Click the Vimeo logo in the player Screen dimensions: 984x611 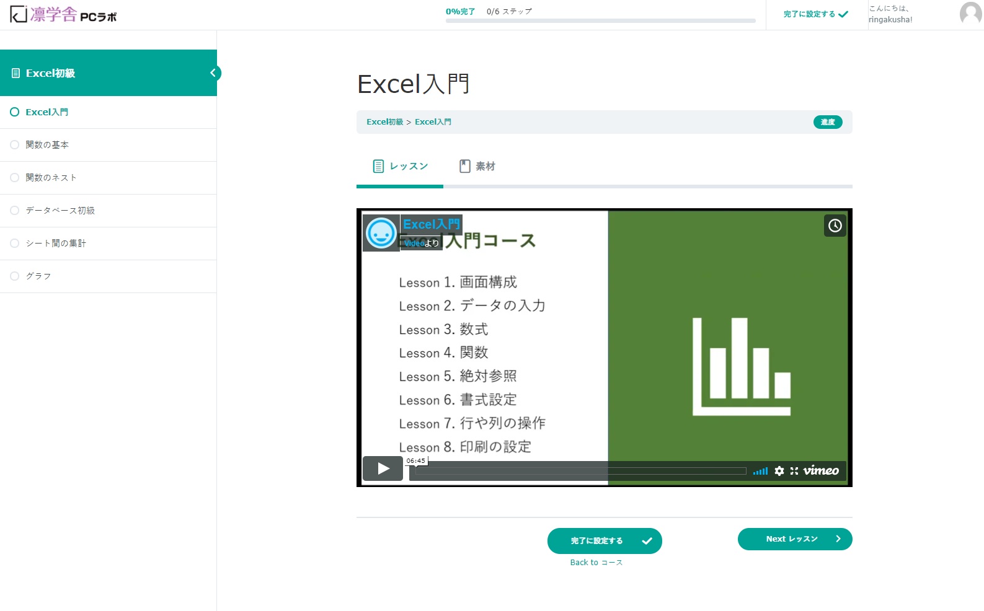click(x=821, y=471)
